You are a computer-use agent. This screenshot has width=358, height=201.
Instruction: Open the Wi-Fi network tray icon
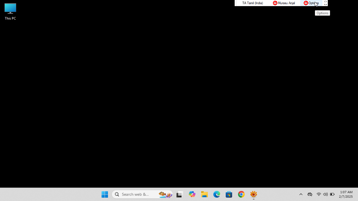[319, 194]
